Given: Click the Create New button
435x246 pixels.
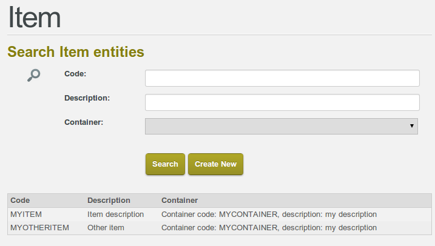Looking at the screenshot, I should (x=215, y=164).
